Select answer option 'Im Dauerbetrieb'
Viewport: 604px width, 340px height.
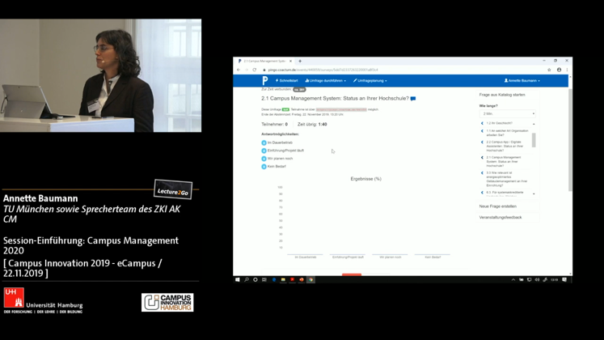tap(264, 142)
